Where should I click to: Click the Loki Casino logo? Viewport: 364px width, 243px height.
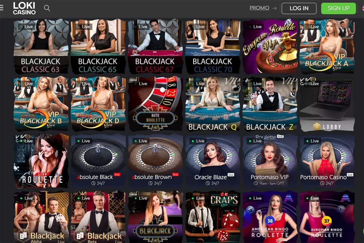click(x=24, y=8)
